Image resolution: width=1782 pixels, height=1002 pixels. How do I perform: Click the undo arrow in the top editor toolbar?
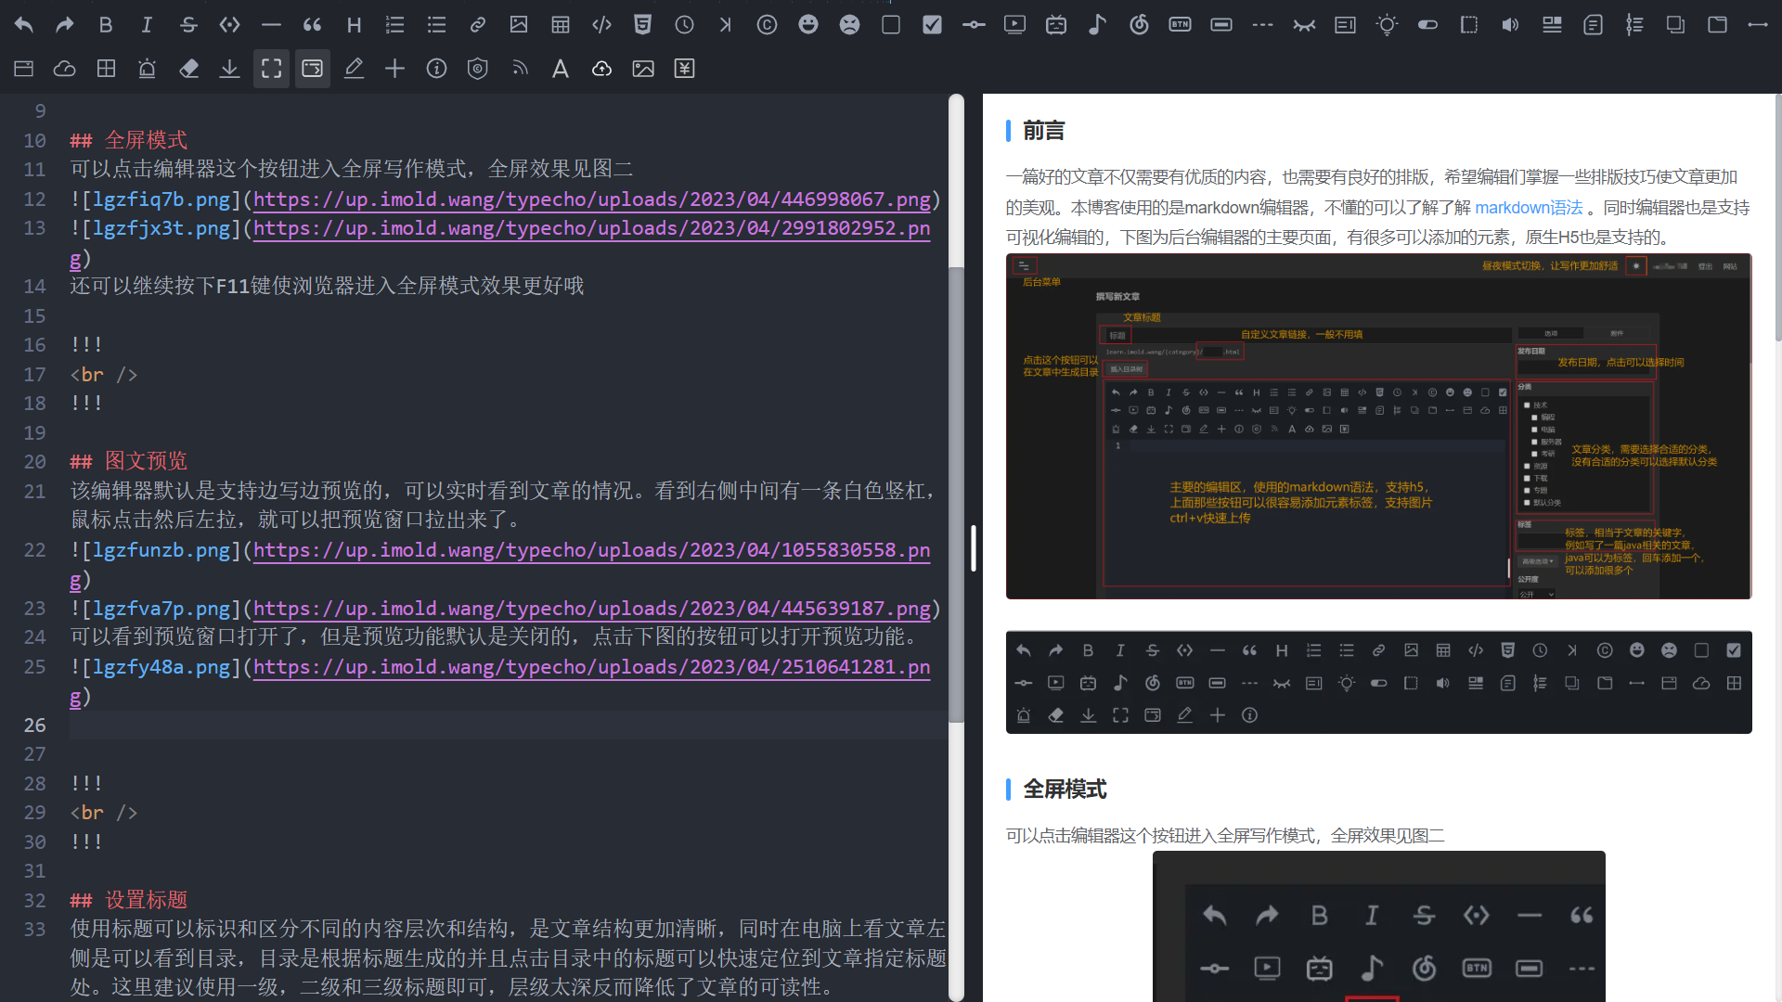[23, 25]
